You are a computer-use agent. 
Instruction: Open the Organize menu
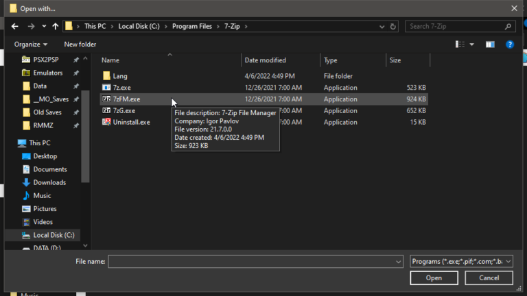pyautogui.click(x=31, y=45)
